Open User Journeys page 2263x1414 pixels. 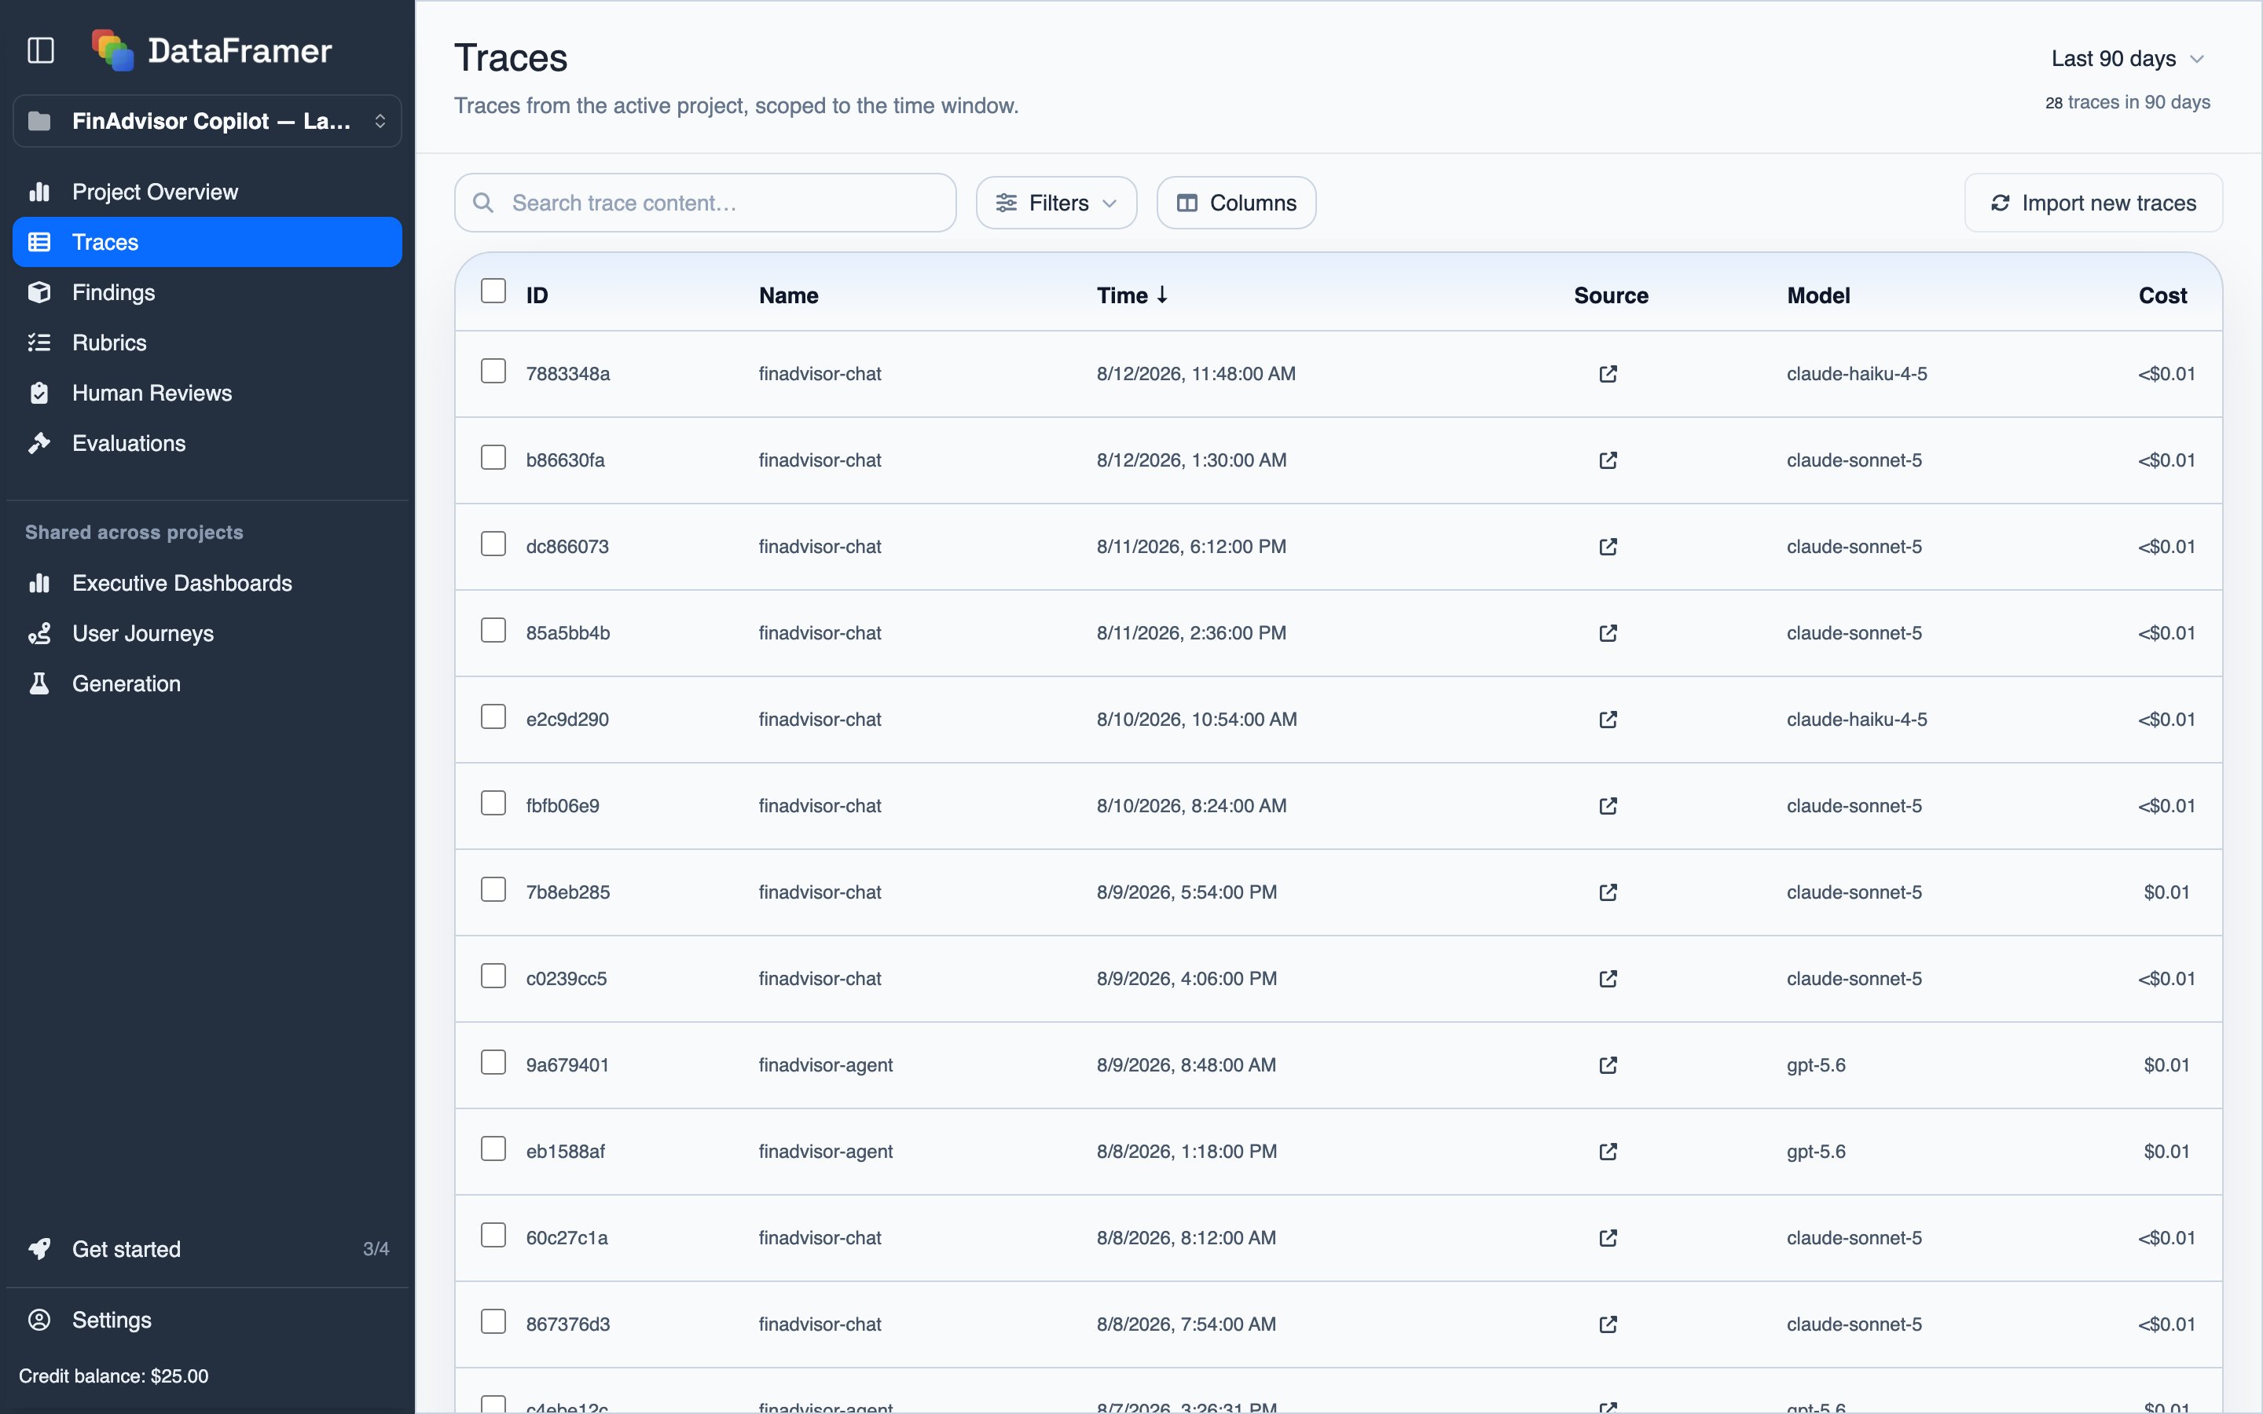[207, 634]
